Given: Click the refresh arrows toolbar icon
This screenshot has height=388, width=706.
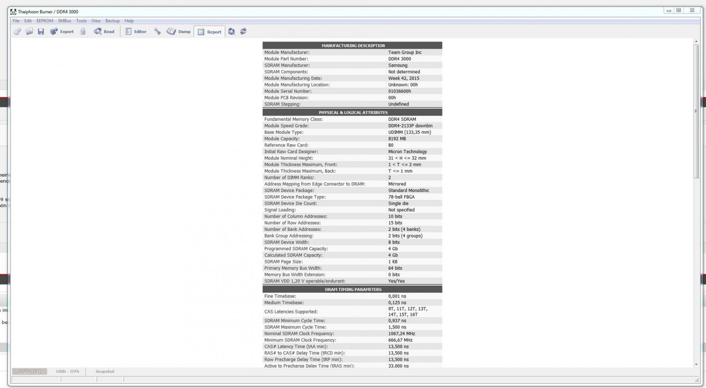Looking at the screenshot, I should (243, 31).
